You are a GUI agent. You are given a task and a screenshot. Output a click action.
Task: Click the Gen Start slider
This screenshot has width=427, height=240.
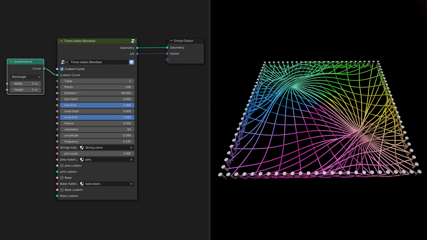[97, 99]
